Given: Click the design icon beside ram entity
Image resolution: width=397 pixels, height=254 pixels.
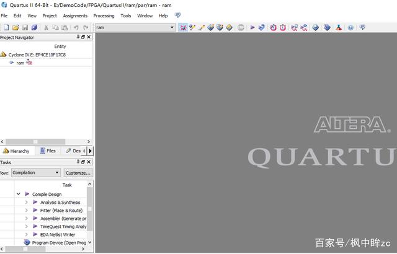Looking at the screenshot, I should (x=29, y=62).
